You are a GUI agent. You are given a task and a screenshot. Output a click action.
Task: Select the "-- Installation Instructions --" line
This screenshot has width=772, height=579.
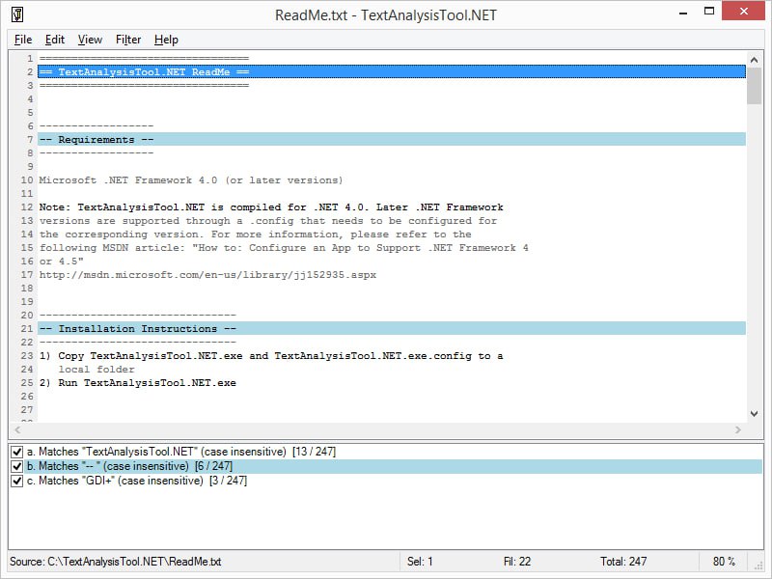click(138, 328)
